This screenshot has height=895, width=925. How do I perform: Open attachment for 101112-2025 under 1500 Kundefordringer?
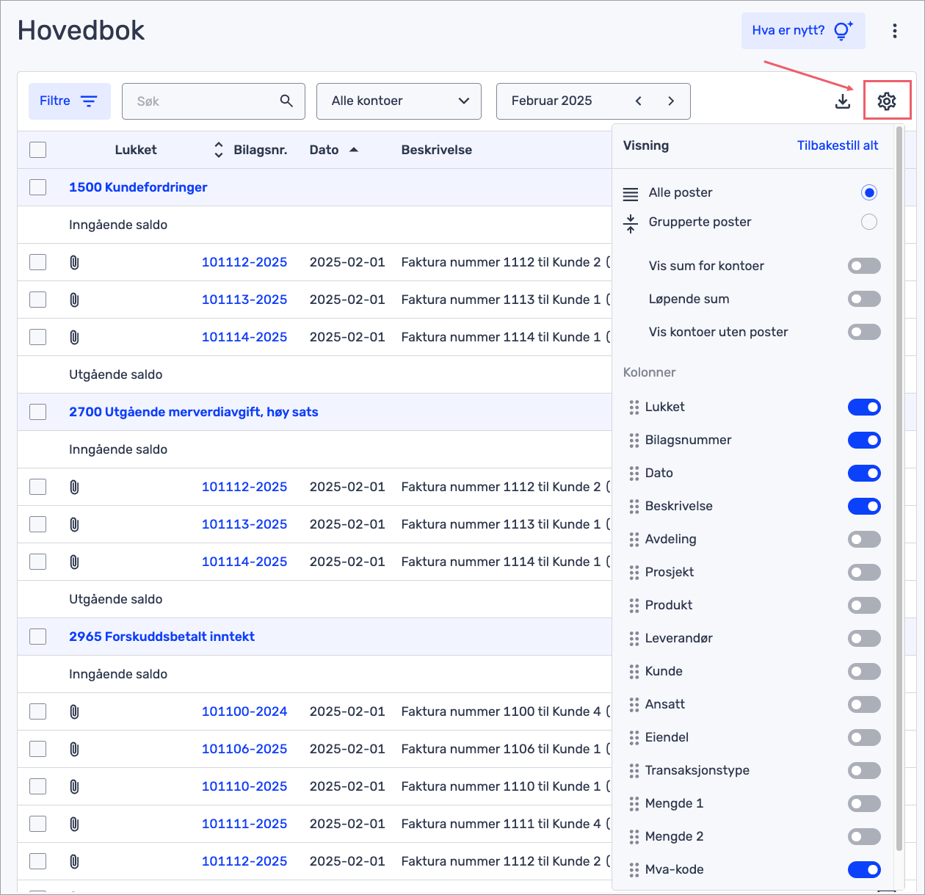tap(74, 262)
